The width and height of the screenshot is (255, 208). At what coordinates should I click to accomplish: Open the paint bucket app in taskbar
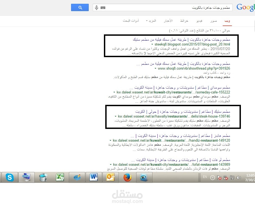click(x=43, y=177)
